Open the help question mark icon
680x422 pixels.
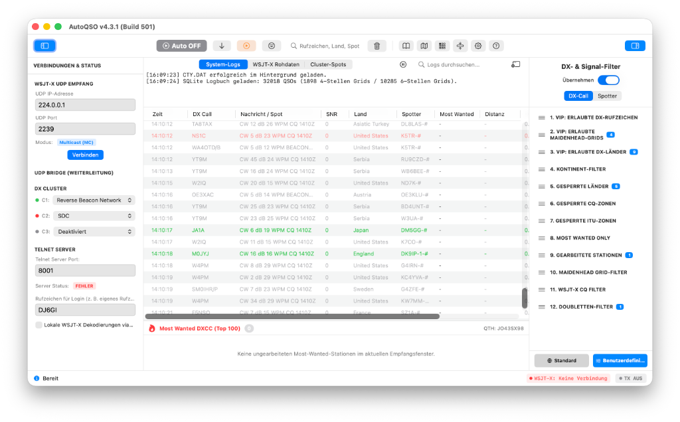click(x=496, y=46)
